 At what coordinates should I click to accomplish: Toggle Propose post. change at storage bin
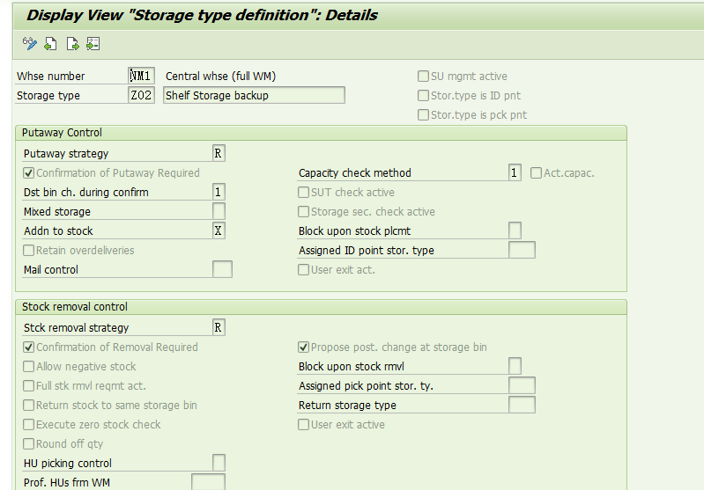tap(303, 347)
